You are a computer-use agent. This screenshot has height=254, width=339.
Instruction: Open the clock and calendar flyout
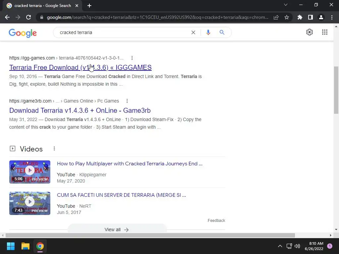tap(314, 246)
